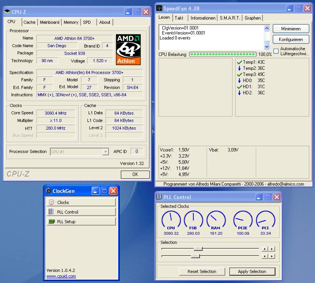Select the CPU tab in CPU-Z

pos(12,21)
